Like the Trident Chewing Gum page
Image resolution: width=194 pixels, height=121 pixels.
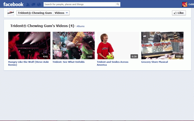tap(179, 13)
